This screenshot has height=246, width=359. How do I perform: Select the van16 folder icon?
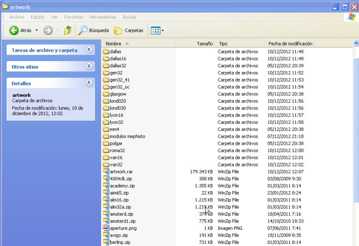106,157
